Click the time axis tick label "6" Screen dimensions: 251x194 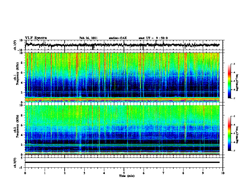(x=144, y=173)
